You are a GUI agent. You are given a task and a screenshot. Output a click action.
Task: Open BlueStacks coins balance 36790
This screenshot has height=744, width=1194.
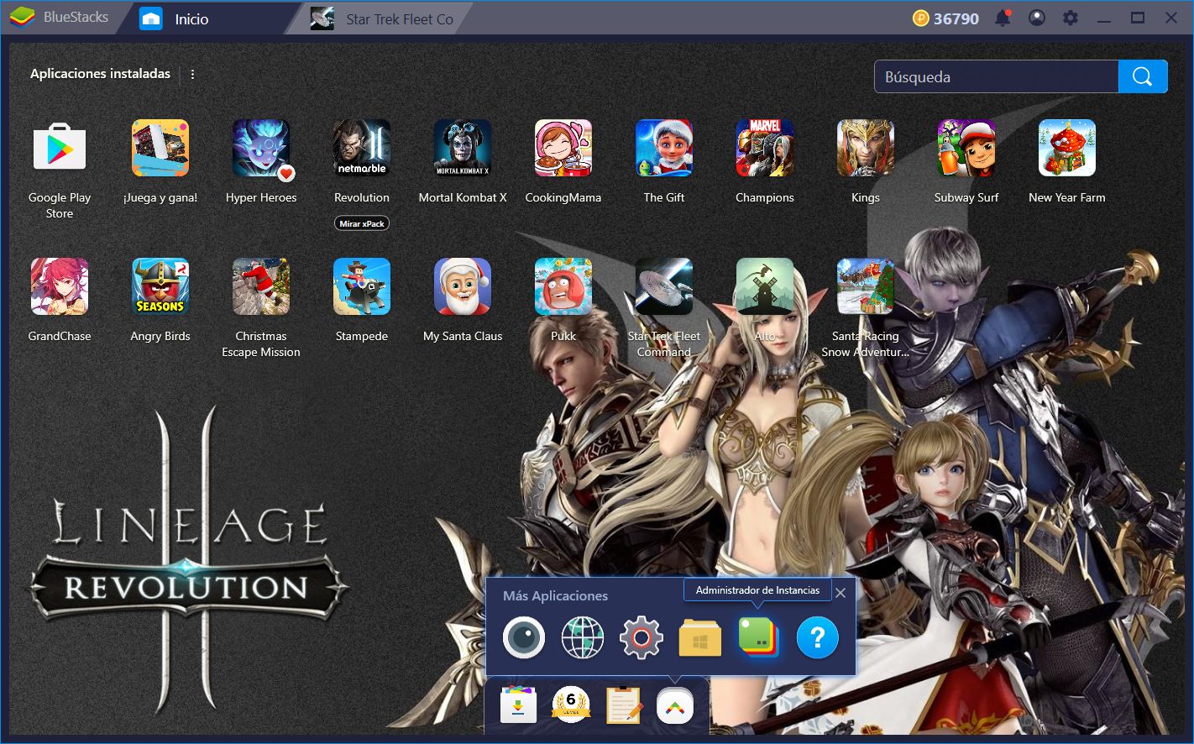[x=945, y=18]
